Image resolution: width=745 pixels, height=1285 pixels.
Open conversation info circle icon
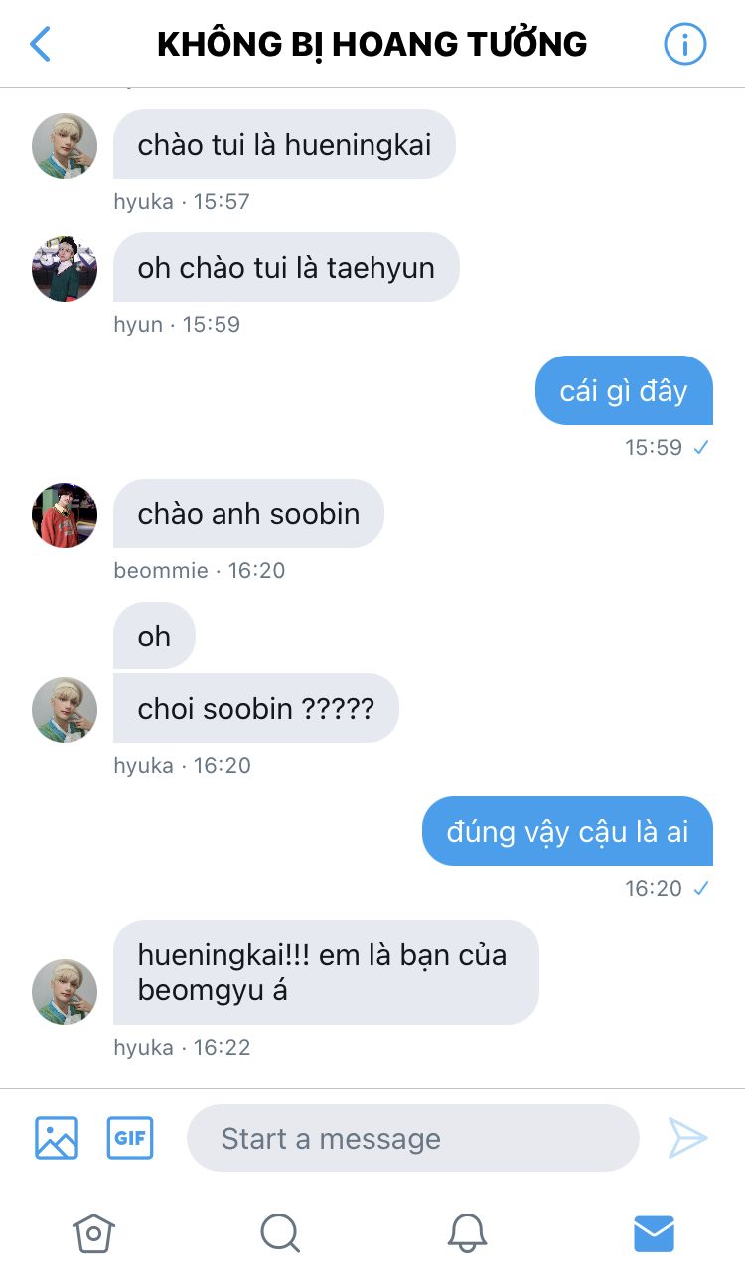(684, 44)
